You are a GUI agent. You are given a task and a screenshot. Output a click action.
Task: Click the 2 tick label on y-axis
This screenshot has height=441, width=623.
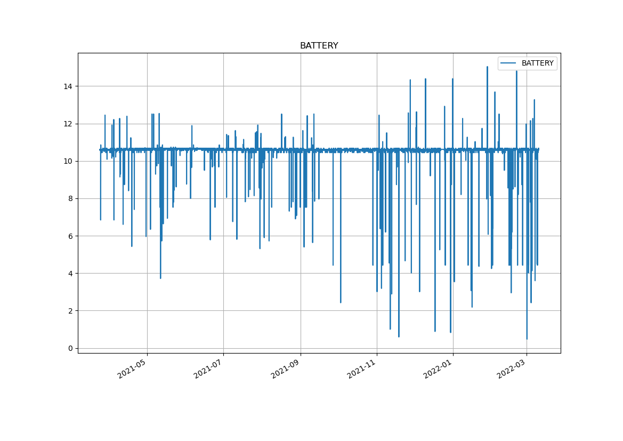70,311
